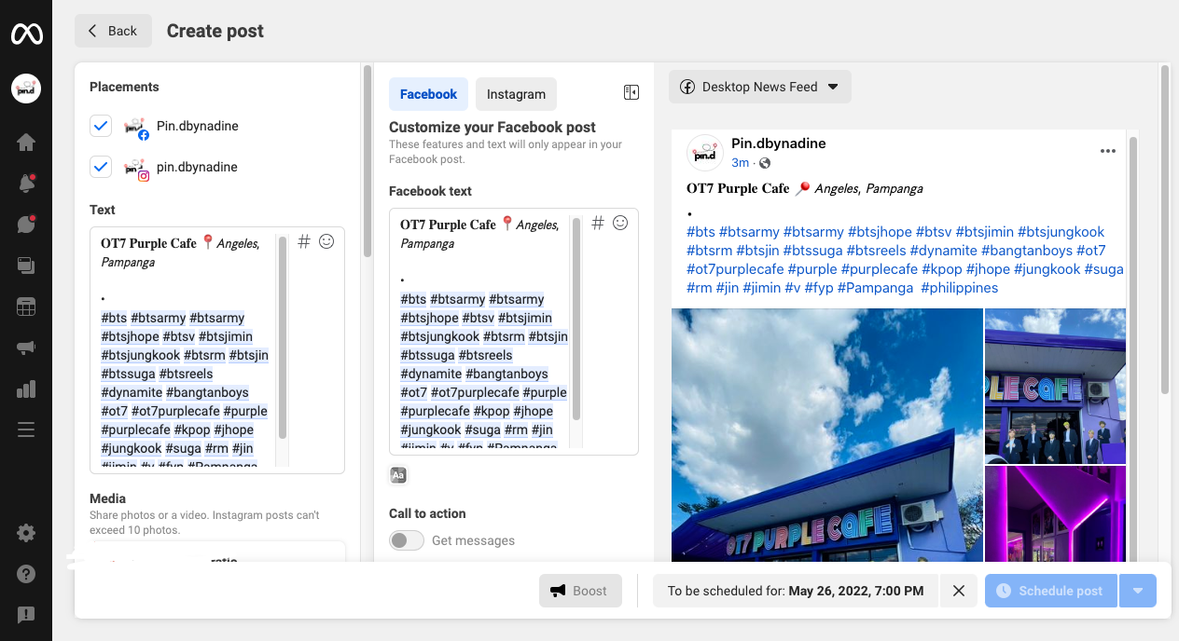Click the public globe icon in preview

click(766, 163)
